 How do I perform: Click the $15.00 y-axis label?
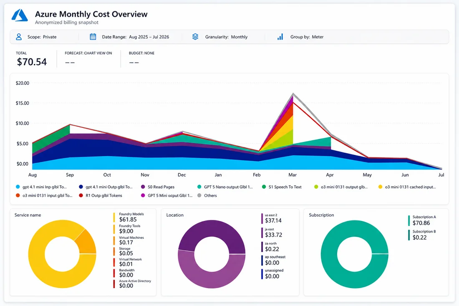(x=23, y=103)
